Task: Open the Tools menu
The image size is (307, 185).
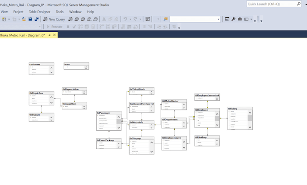Action: coord(60,12)
